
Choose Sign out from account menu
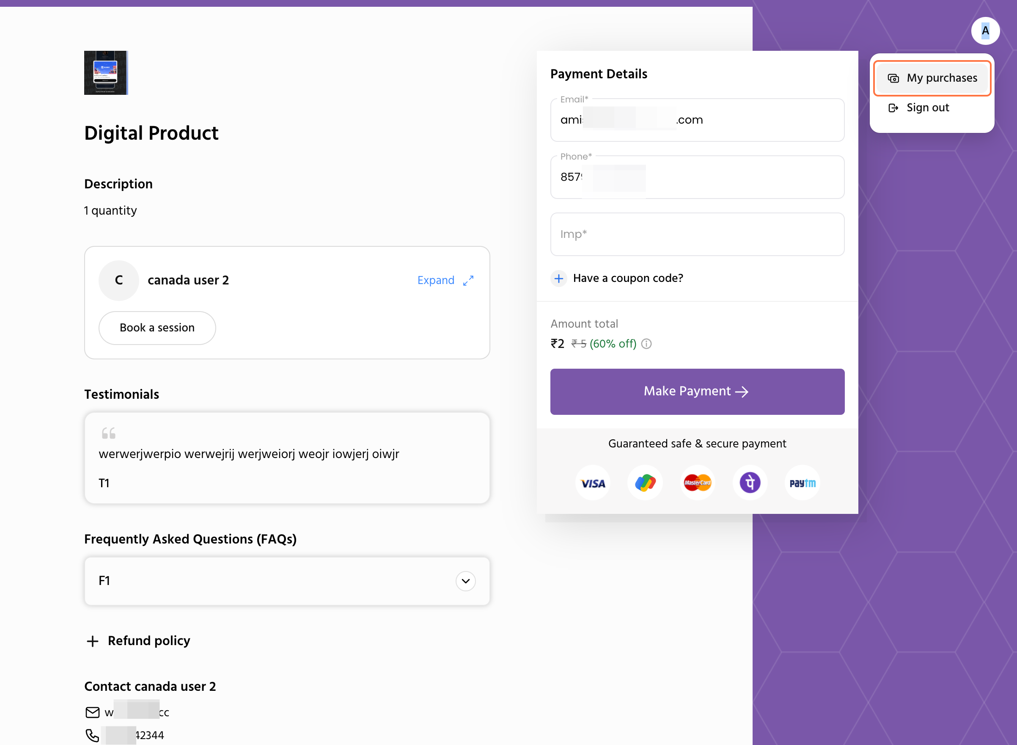pyautogui.click(x=927, y=108)
